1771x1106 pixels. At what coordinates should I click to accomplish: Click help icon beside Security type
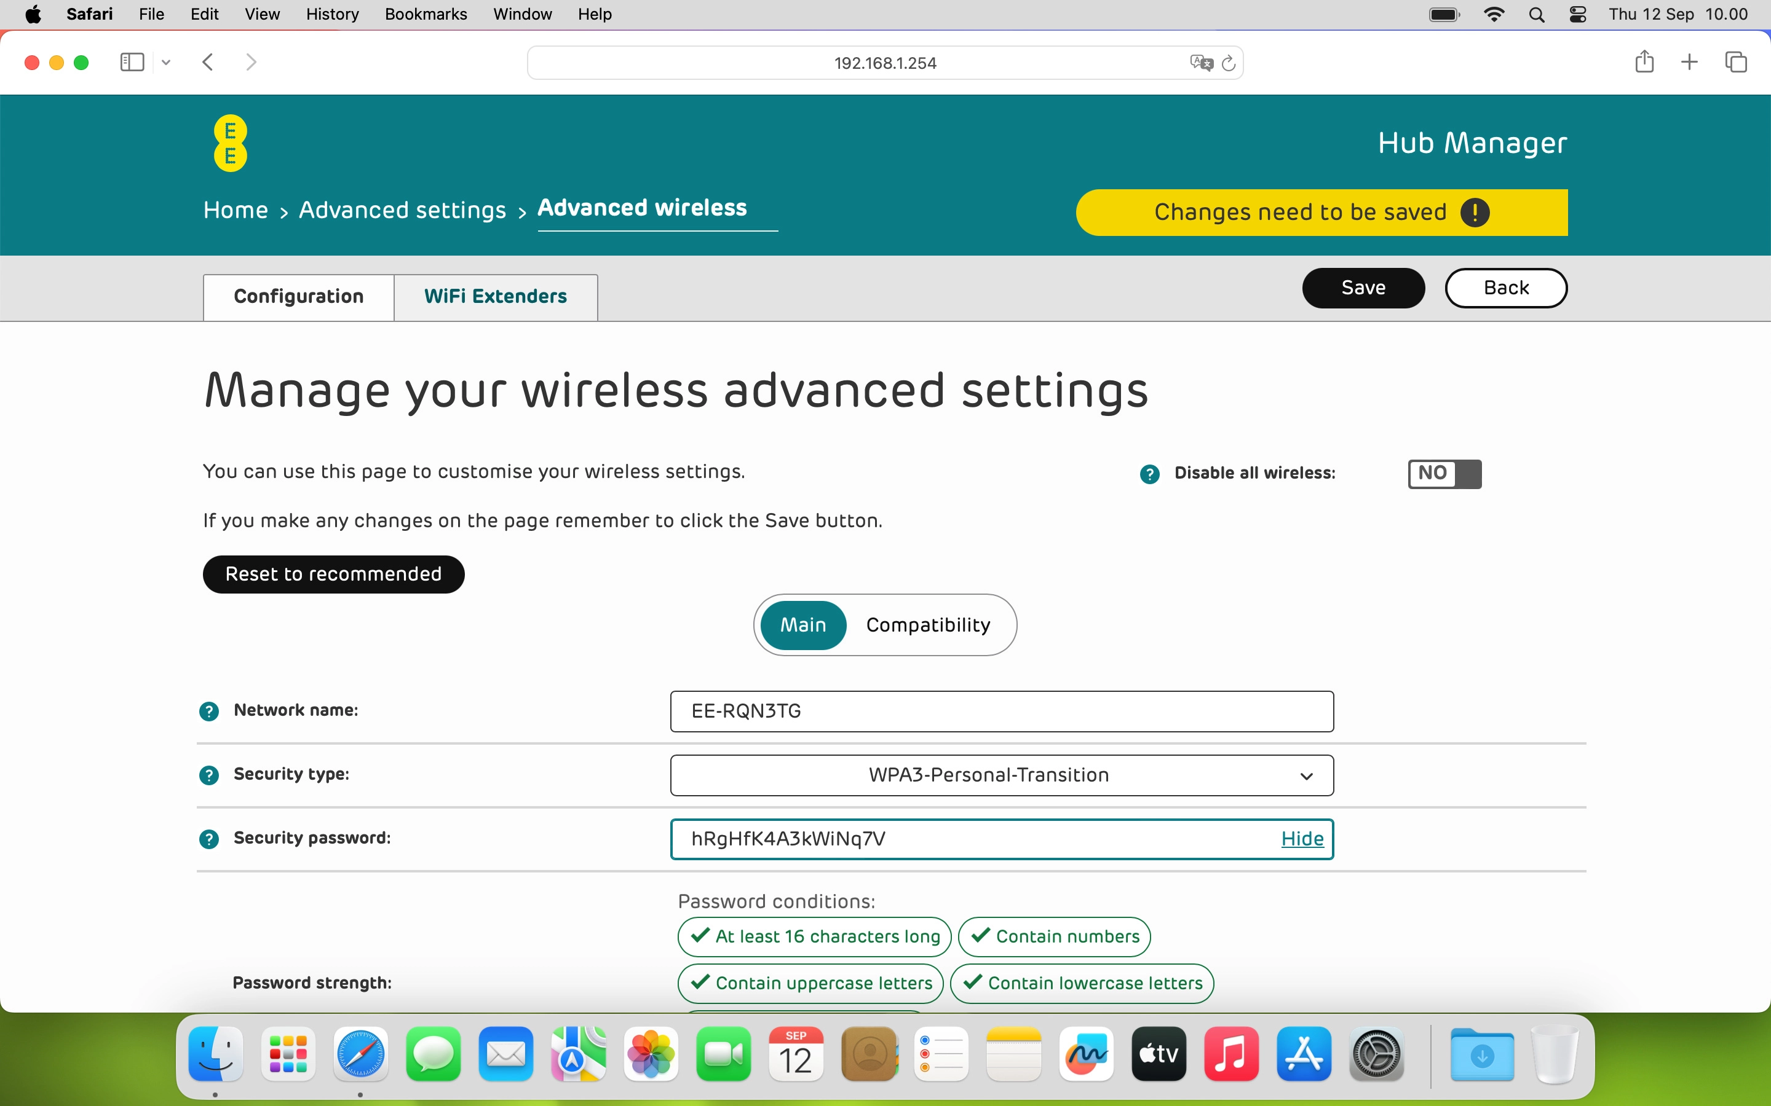[209, 775]
